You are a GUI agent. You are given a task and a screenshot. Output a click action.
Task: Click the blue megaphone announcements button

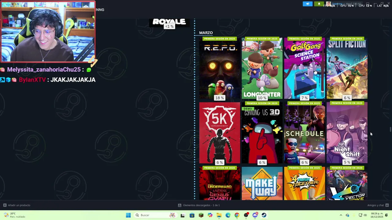click(307, 4)
